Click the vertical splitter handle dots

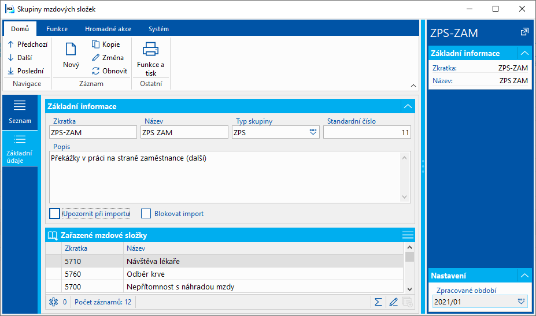point(423,166)
